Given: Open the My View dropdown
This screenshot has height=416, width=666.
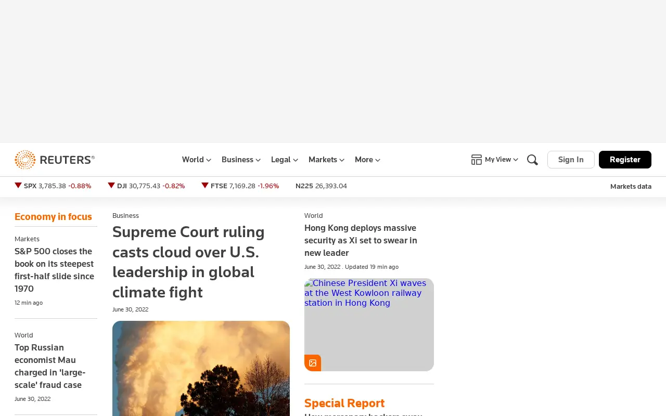Looking at the screenshot, I should coord(502,160).
